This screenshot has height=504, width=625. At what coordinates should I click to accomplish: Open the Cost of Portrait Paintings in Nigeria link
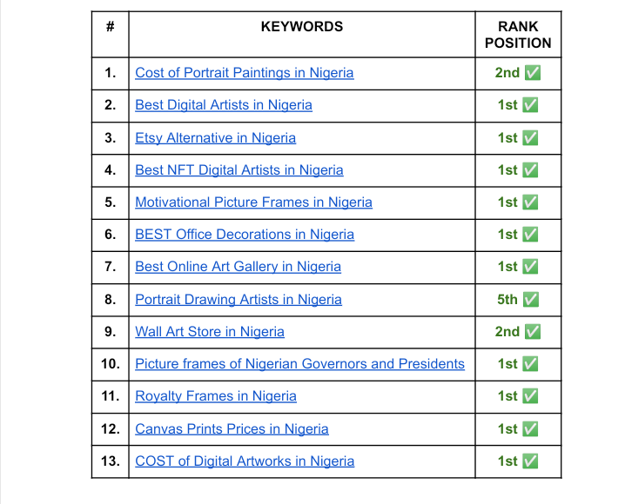click(244, 73)
